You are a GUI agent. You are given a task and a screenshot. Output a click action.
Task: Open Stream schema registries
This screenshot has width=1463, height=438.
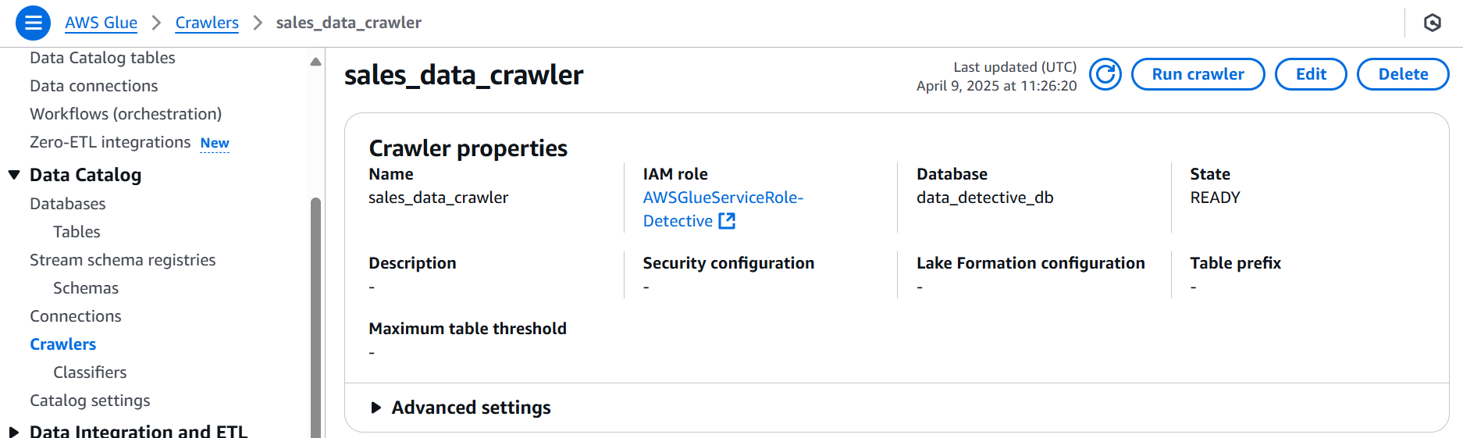coord(123,260)
